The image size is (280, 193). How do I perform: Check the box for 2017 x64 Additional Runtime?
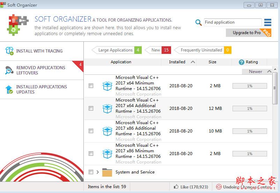click(x=91, y=108)
